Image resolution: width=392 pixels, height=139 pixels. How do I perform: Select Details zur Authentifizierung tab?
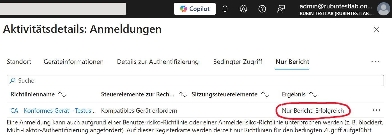(x=158, y=62)
